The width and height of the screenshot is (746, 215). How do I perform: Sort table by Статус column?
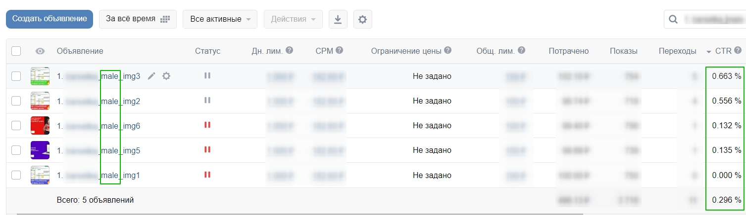(208, 51)
